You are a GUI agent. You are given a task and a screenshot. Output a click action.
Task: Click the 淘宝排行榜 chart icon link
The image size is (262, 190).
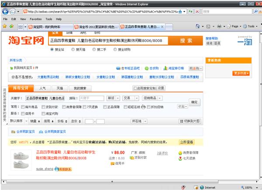[x=165, y=68]
